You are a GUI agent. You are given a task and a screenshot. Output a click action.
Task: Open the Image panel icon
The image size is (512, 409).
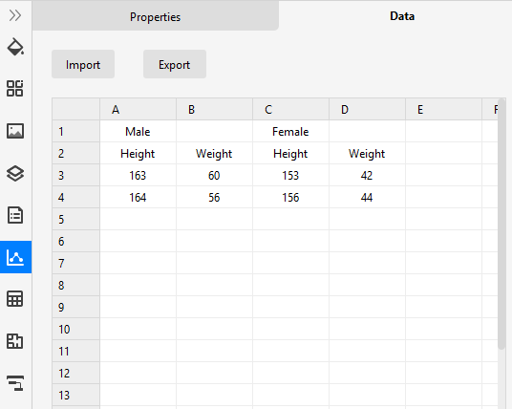(15, 131)
